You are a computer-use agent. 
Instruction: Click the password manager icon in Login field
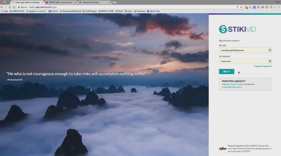270,50
